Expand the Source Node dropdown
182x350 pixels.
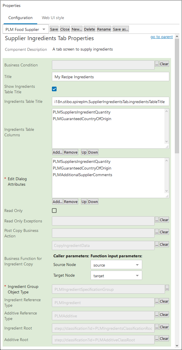coord(116,265)
